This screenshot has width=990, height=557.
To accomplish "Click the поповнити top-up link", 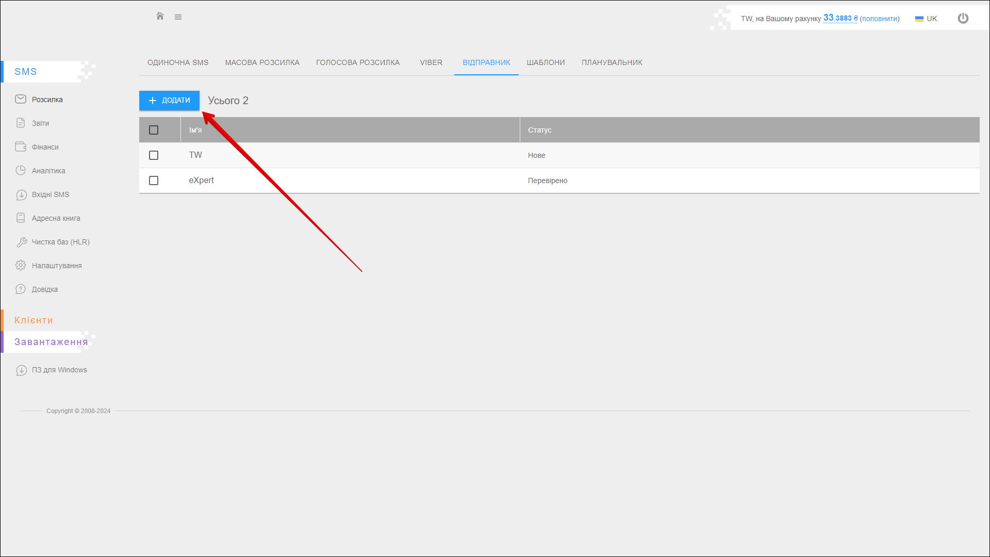I will [x=880, y=19].
